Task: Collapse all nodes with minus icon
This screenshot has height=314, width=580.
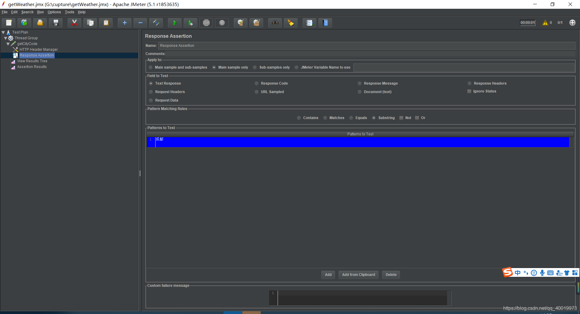Action: tap(140, 23)
